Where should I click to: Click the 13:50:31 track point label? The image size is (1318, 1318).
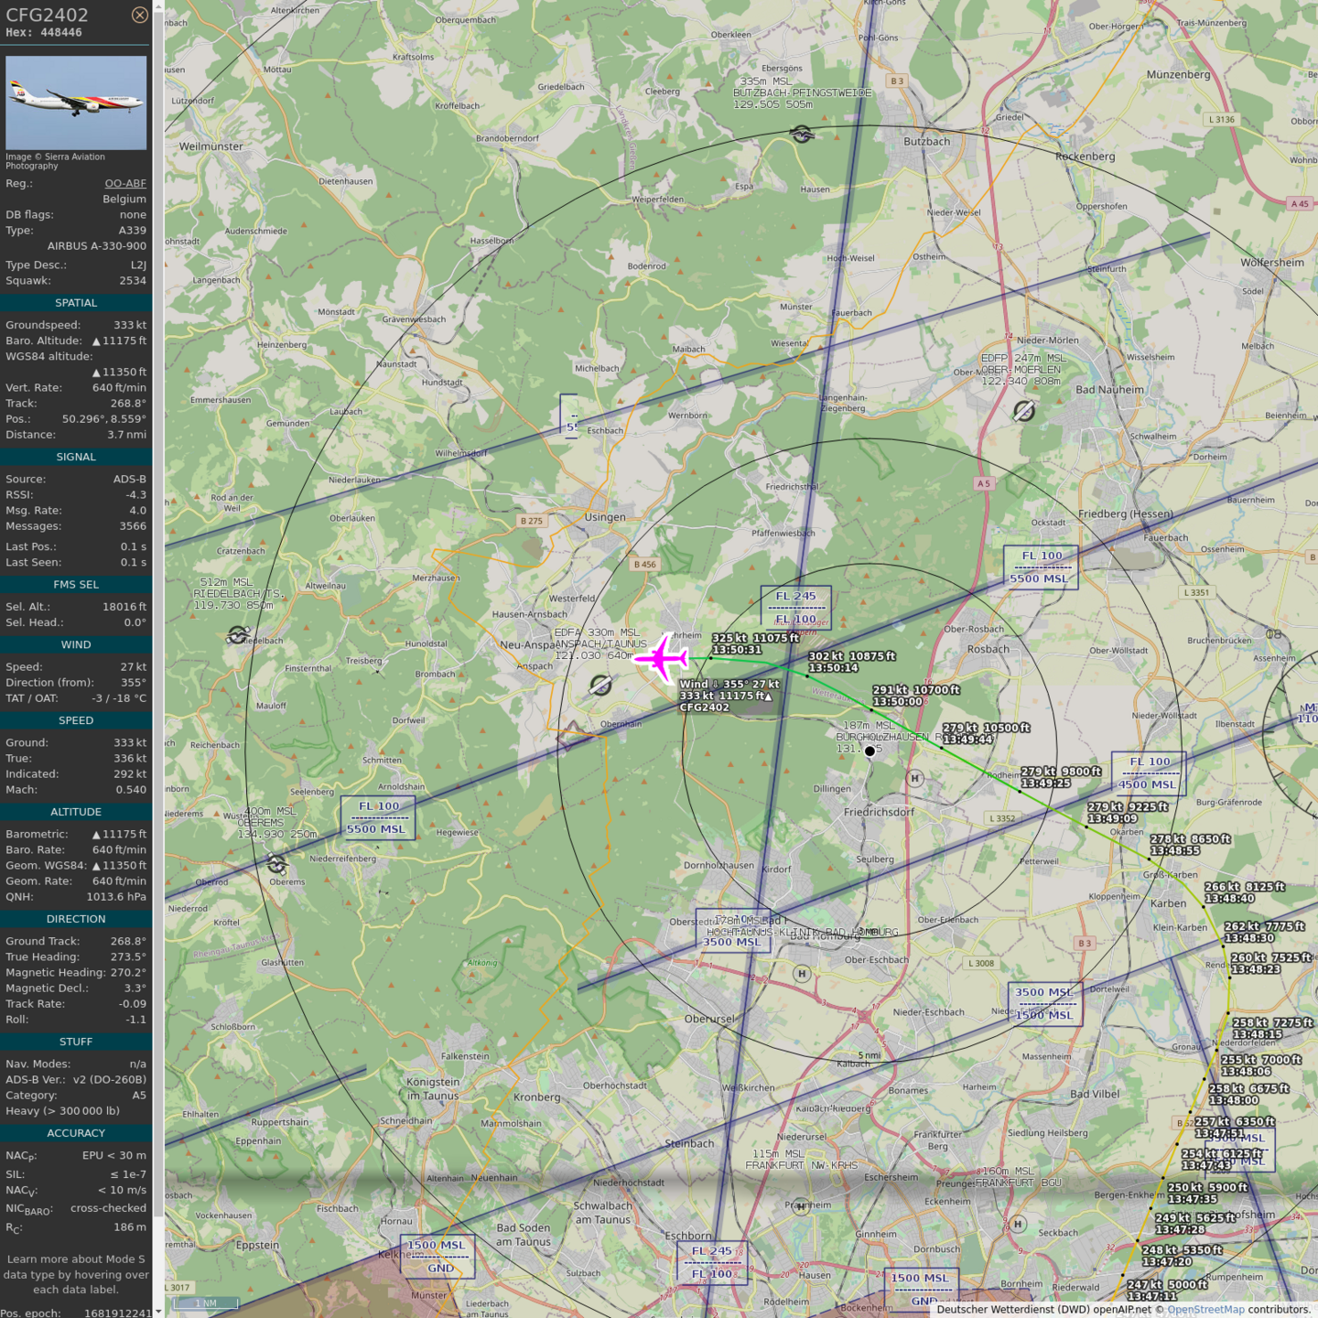pyautogui.click(x=737, y=650)
